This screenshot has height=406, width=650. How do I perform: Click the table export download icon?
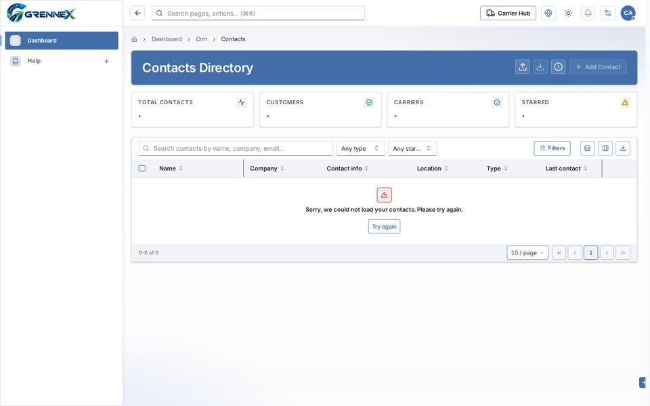pyautogui.click(x=623, y=148)
